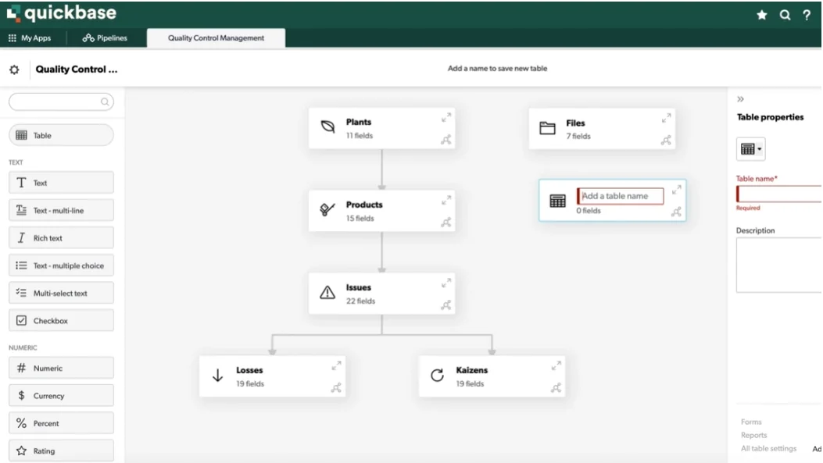Select Rich text field type

click(61, 237)
